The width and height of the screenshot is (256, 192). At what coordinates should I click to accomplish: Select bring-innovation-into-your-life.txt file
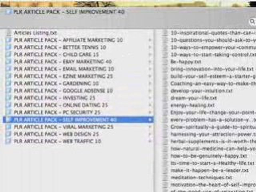click(212, 69)
